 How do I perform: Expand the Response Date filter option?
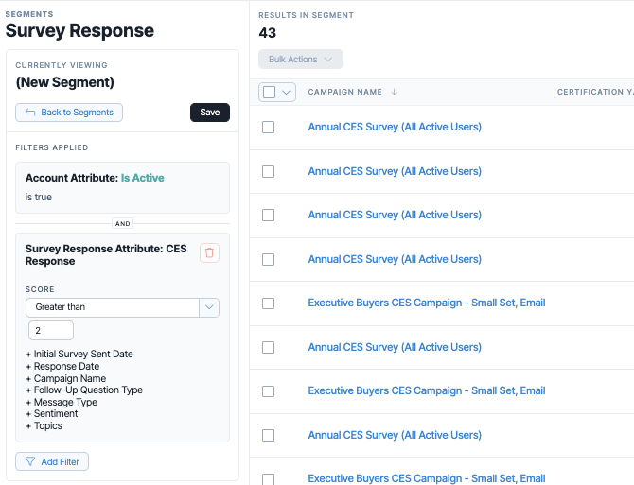[62, 366]
